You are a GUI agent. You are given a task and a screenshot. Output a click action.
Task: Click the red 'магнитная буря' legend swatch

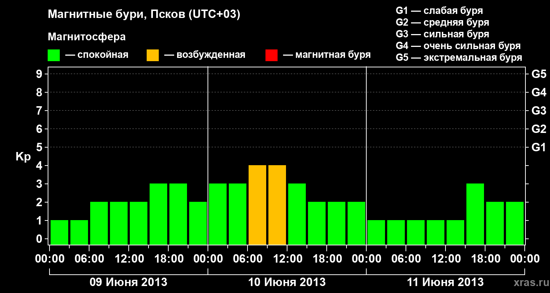point(271,55)
